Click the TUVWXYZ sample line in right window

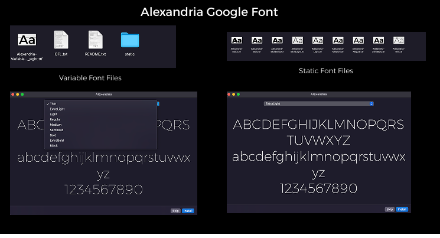point(318,141)
